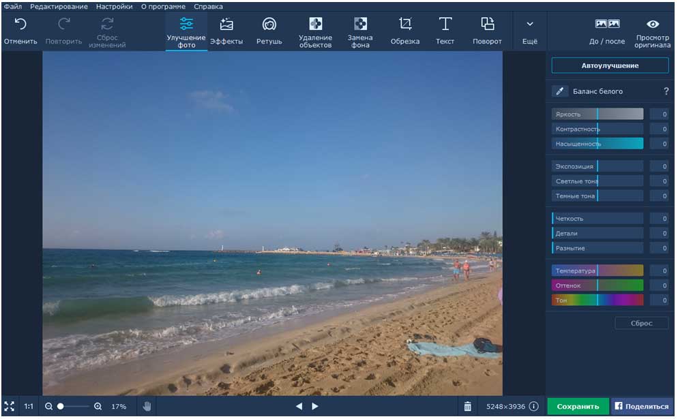Viewport: 678px width, 419px height.
Task: Select the Ретушь tool
Action: (x=269, y=31)
